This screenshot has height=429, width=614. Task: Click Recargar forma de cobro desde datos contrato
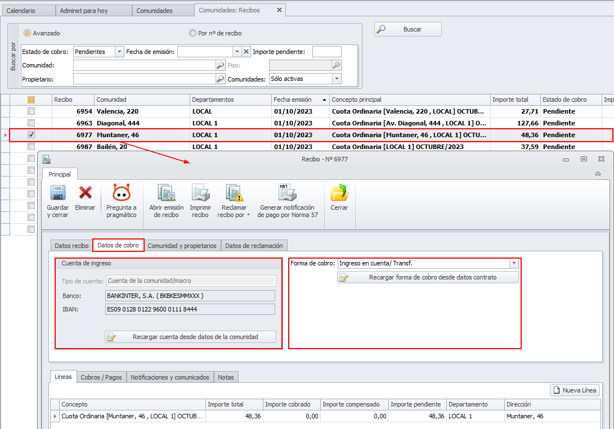pos(428,277)
